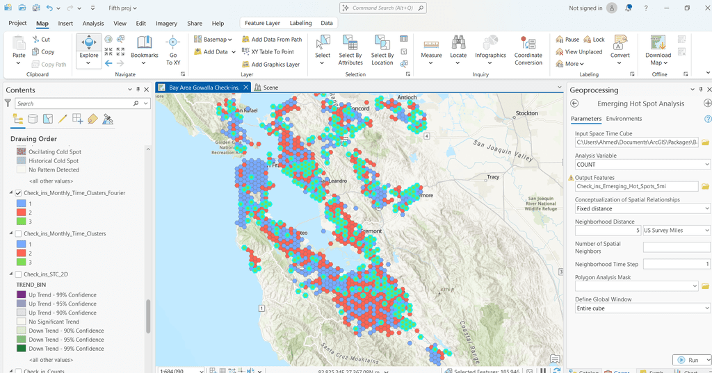Go to previous map extent

pos(108,63)
